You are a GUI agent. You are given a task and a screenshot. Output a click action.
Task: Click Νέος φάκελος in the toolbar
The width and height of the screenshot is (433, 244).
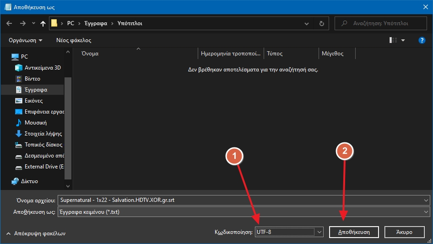74,40
